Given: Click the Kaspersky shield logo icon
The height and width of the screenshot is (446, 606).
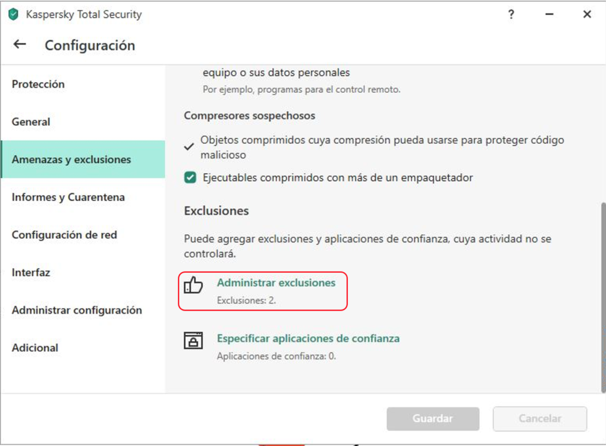Looking at the screenshot, I should (13, 14).
